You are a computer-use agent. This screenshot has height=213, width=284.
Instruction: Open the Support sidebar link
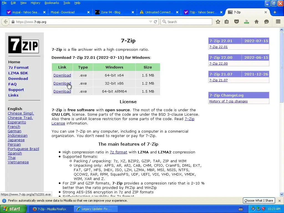tap(16, 90)
